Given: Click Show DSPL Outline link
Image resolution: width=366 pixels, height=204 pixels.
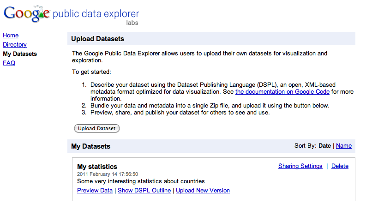Looking at the screenshot, I should [144, 191].
